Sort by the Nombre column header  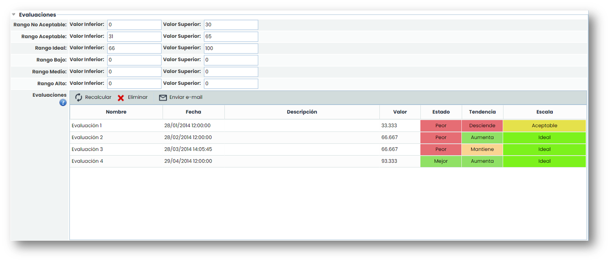tap(116, 112)
